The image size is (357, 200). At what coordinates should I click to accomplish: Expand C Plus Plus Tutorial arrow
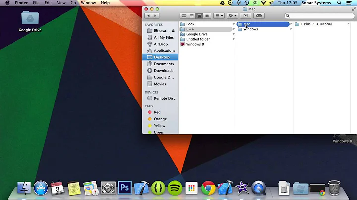348,24
